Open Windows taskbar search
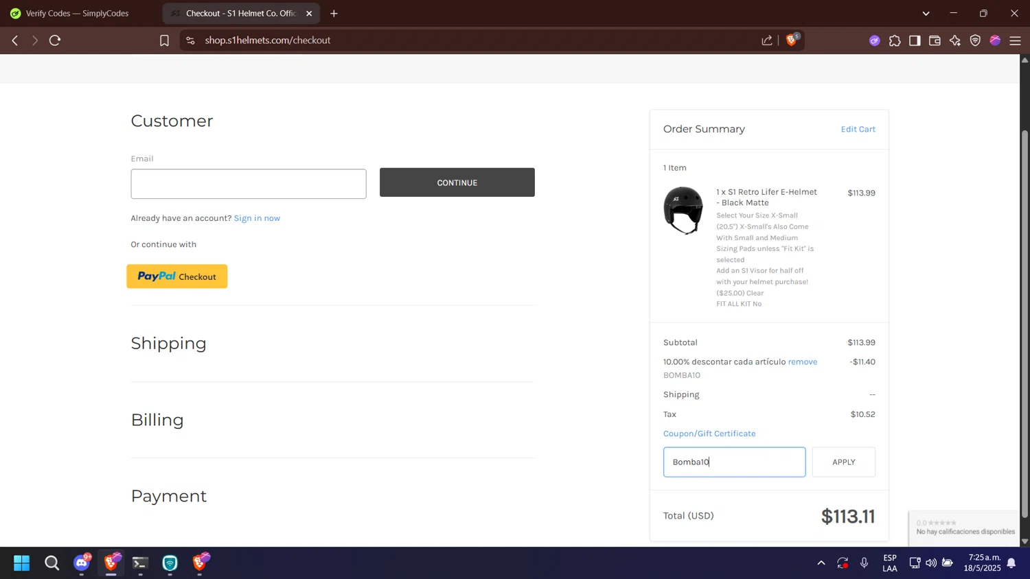The height and width of the screenshot is (579, 1030). 51,563
